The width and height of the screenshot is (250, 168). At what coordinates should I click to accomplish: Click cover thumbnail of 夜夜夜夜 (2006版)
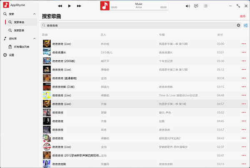pyautogui.click(x=47, y=61)
